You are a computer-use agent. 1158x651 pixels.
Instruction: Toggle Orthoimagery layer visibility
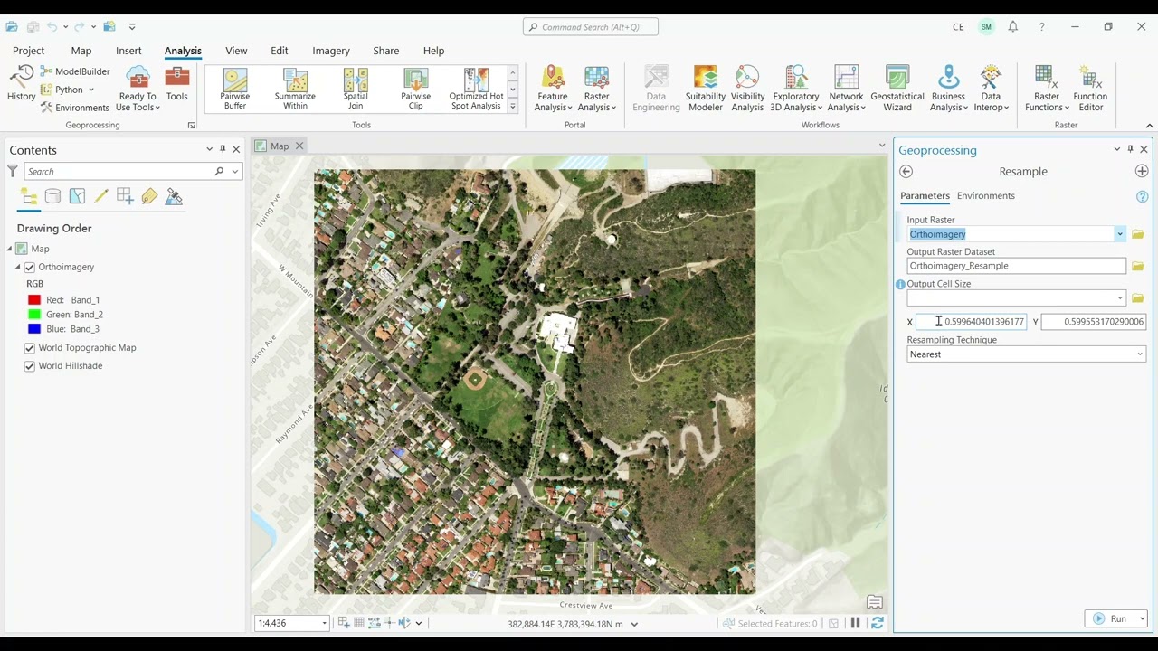30,268
